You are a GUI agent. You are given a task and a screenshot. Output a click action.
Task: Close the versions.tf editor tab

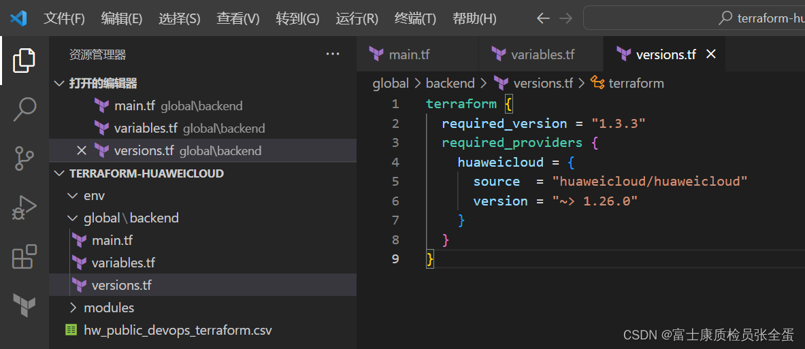point(711,54)
